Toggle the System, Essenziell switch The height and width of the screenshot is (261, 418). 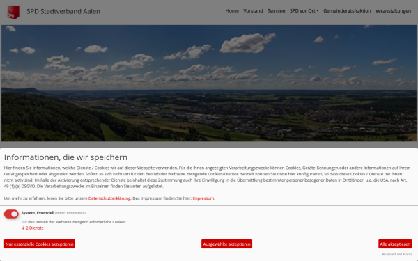pyautogui.click(x=11, y=214)
